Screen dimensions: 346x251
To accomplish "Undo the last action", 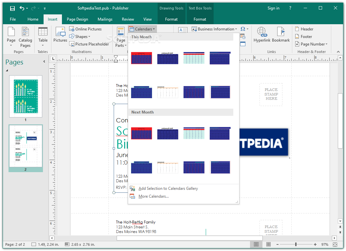I will click(22, 9).
